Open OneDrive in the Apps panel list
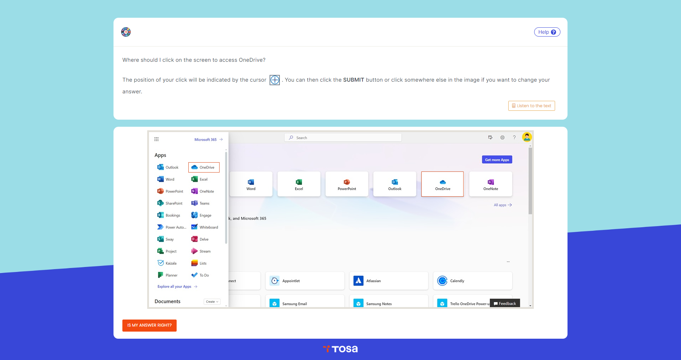This screenshot has height=360, width=681. 204,167
